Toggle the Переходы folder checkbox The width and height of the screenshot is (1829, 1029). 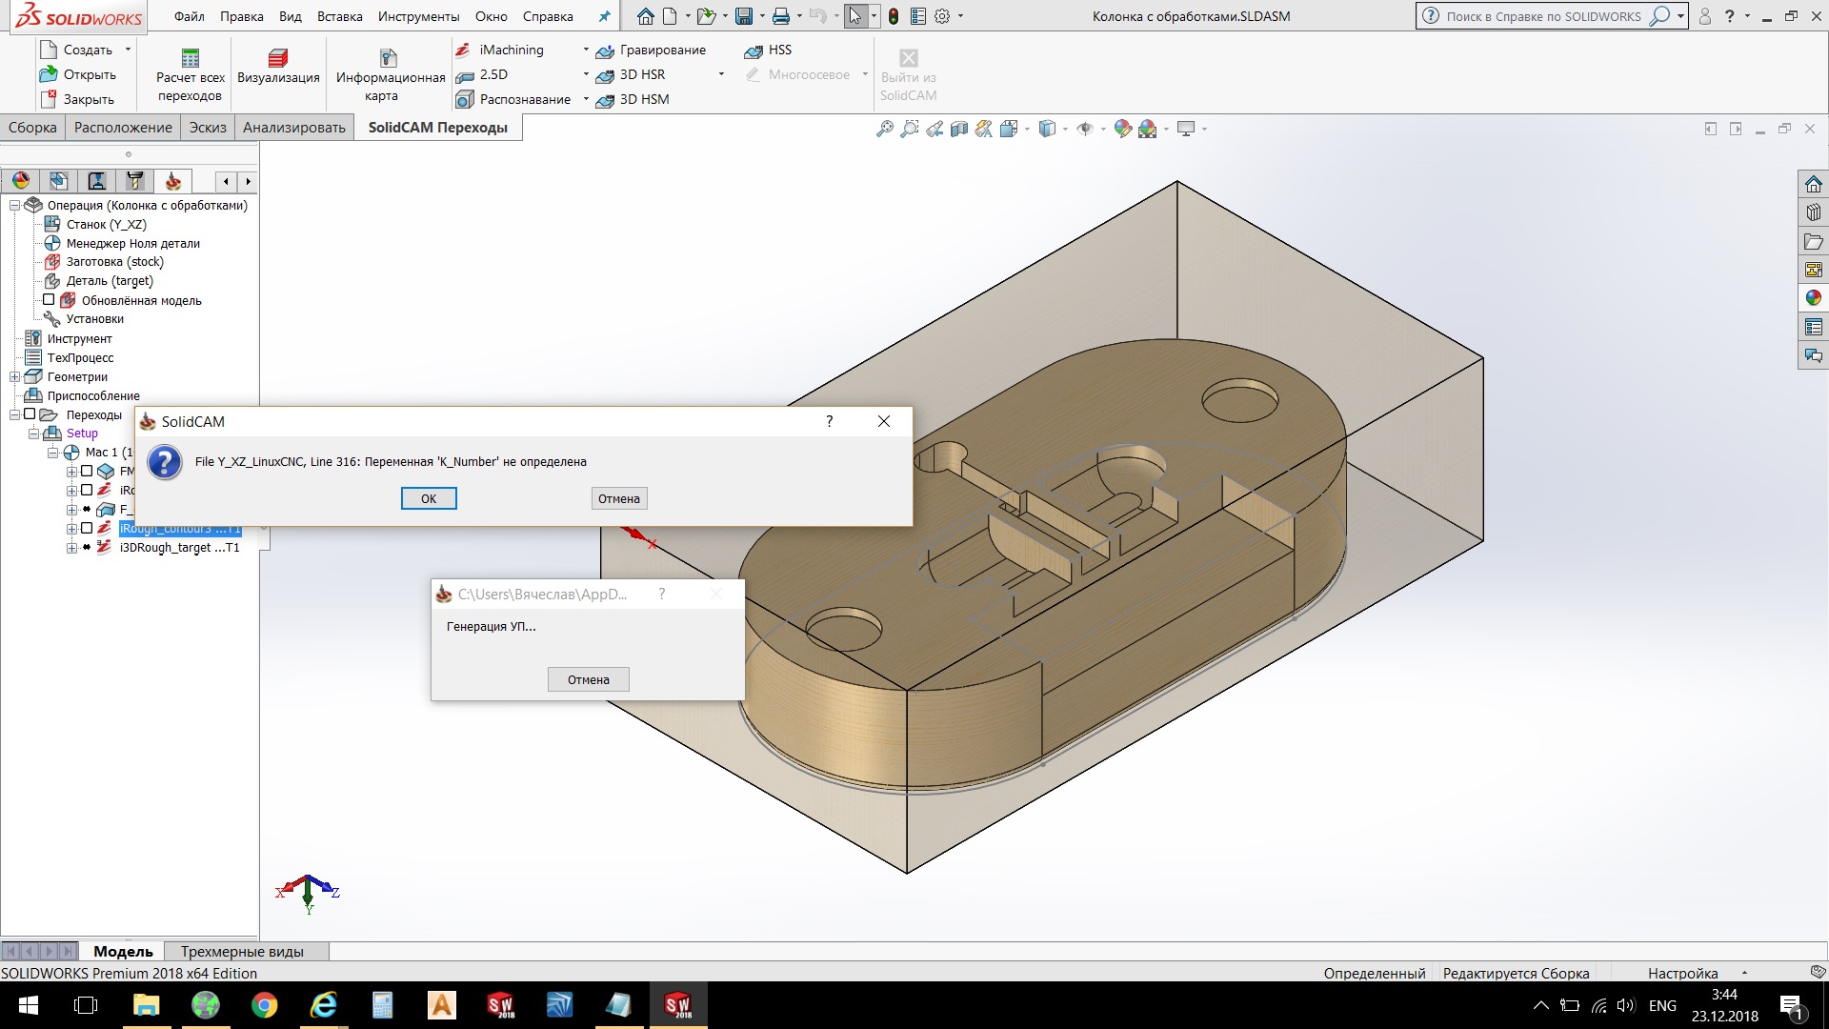click(x=30, y=414)
